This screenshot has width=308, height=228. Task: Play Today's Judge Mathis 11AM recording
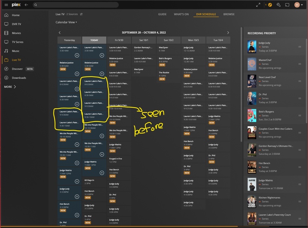click(x=102, y=173)
